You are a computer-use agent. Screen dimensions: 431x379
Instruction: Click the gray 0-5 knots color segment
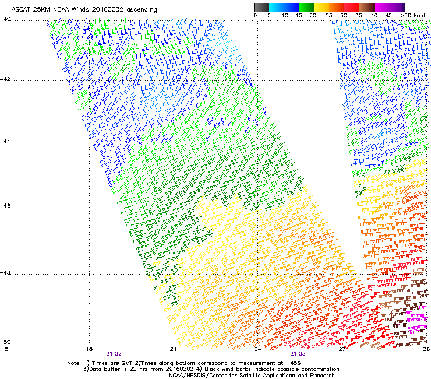pyautogui.click(x=261, y=7)
